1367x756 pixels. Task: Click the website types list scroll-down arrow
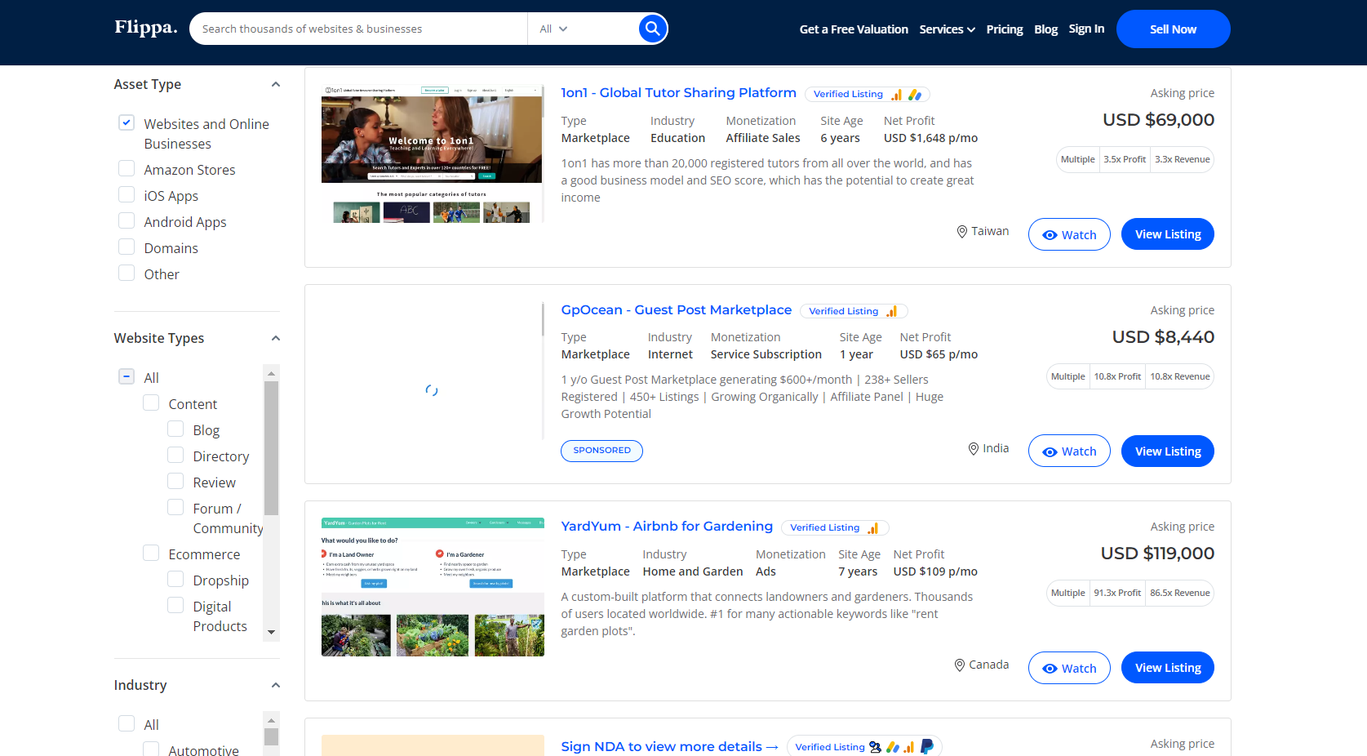click(271, 633)
